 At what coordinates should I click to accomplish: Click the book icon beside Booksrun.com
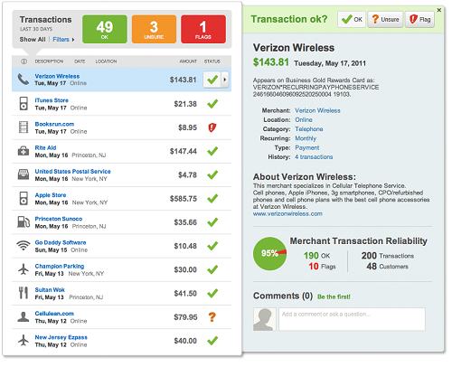(24, 127)
